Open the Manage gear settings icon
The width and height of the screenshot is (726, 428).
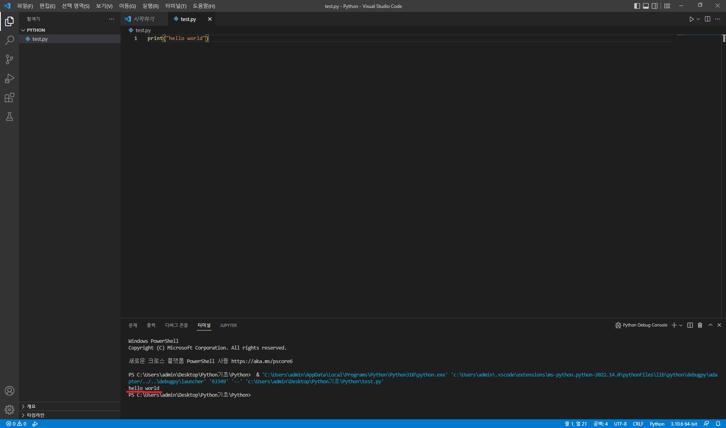pos(10,410)
